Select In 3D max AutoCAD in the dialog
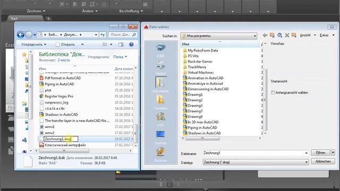The image size is (340, 191). 203,122
